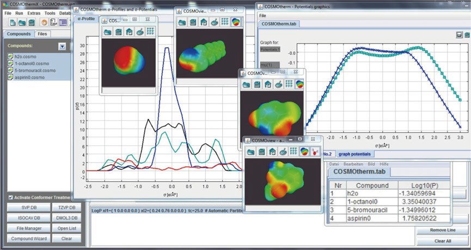Viewport: 471px width, 250px height.
Task: Reset view home icon in water molecule viewer
Action: click(129, 32)
